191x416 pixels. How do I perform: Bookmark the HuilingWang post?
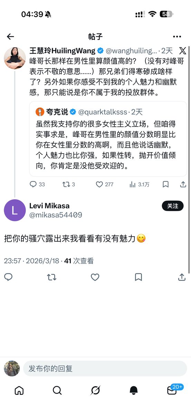pyautogui.click(x=166, y=184)
